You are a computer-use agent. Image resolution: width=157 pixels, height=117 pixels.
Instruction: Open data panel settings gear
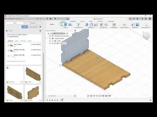pyautogui.click(x=40, y=27)
